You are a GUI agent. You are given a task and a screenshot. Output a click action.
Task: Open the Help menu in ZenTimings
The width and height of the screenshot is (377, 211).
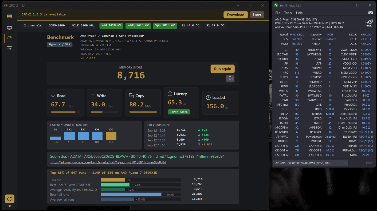299,13
